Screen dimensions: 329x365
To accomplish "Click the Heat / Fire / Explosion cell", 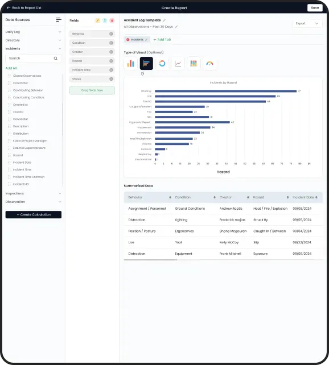I will point(270,209).
